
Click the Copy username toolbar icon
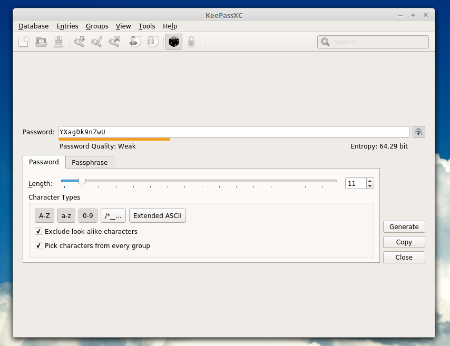point(135,42)
